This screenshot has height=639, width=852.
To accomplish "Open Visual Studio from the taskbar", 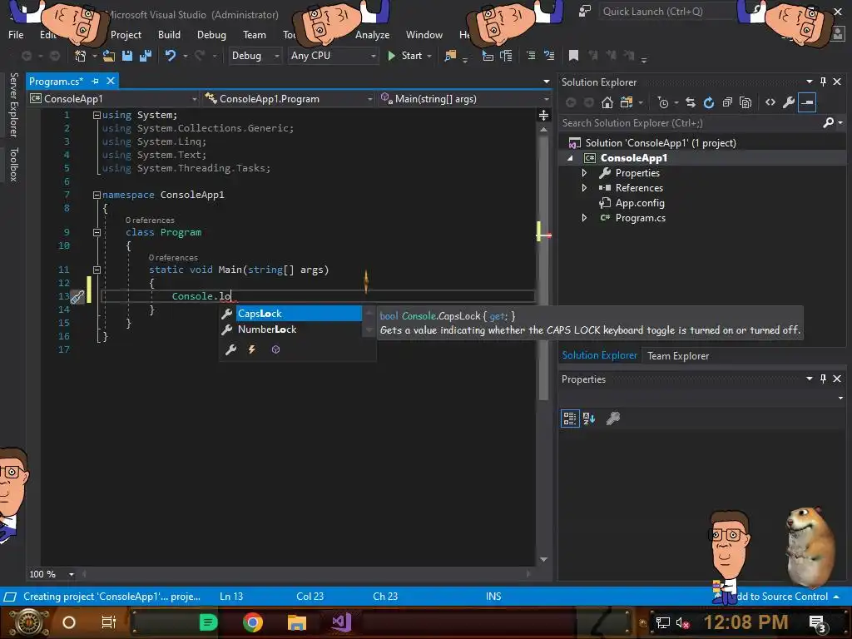I will pyautogui.click(x=342, y=622).
